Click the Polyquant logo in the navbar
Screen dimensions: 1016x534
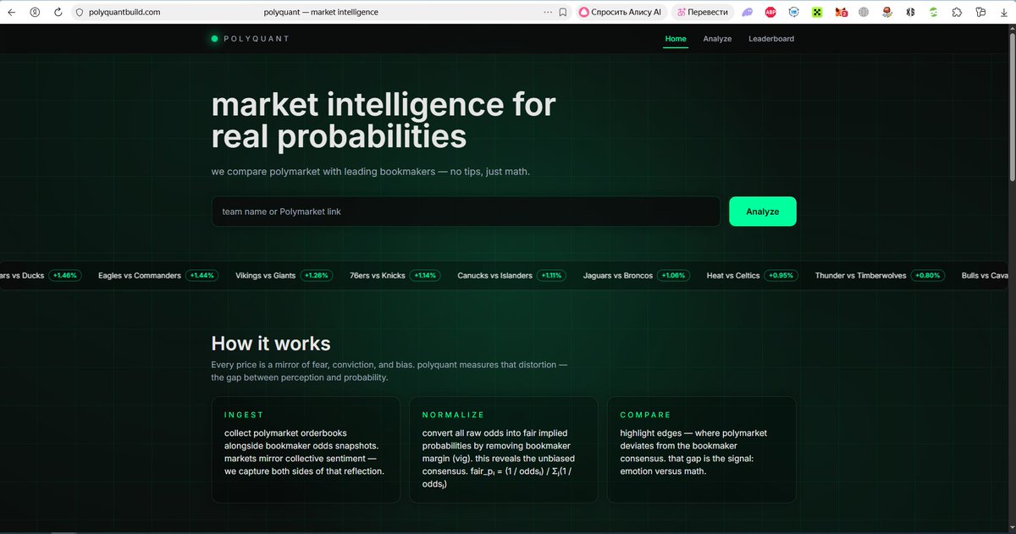pos(250,38)
